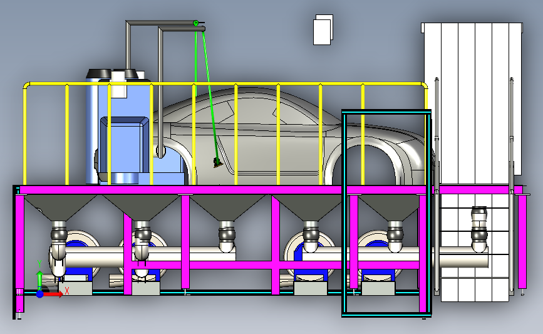This screenshot has width=543, height=334.
Task: Select the red X axis arrow of triad
Action: (53, 294)
